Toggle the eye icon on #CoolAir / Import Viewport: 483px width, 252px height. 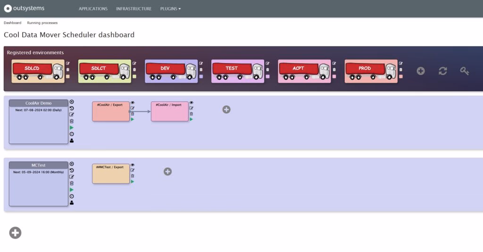tap(191, 102)
